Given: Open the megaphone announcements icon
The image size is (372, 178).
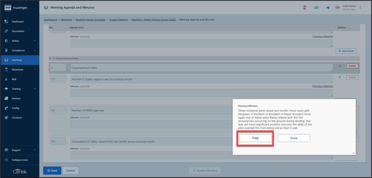Looking at the screenshot, I should pyautogui.click(x=328, y=7).
